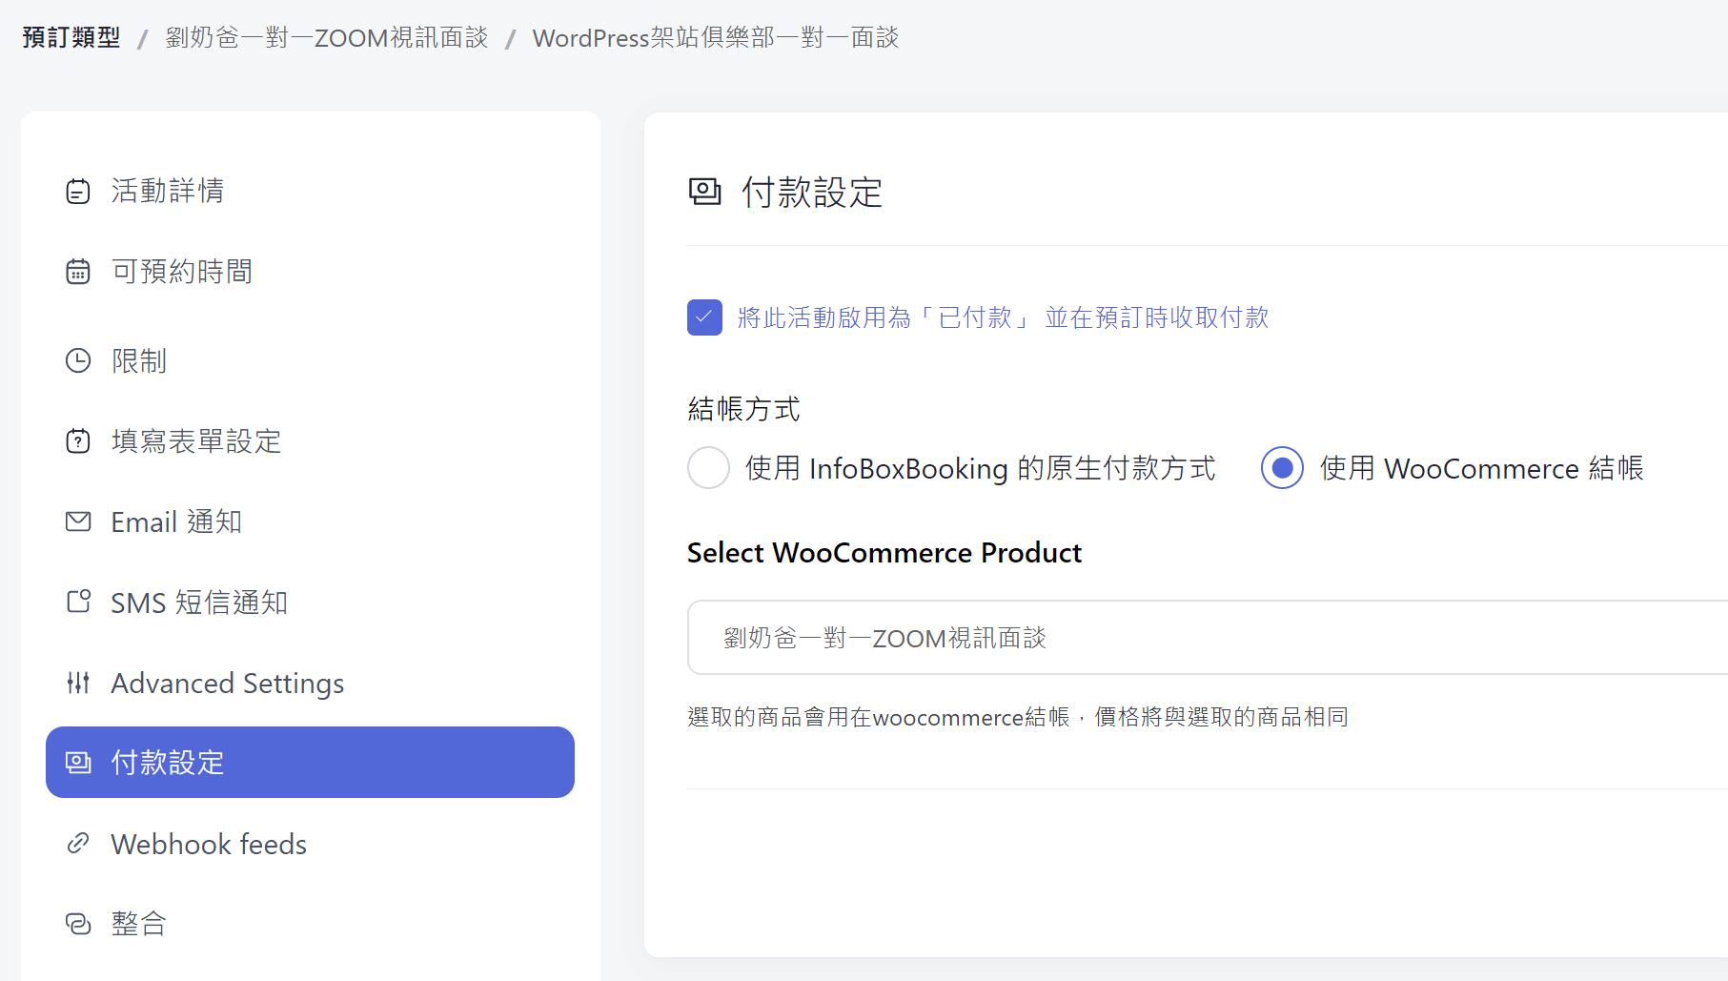Click the 整合 integration icon
Image resolution: width=1728 pixels, height=981 pixels.
tap(78, 924)
